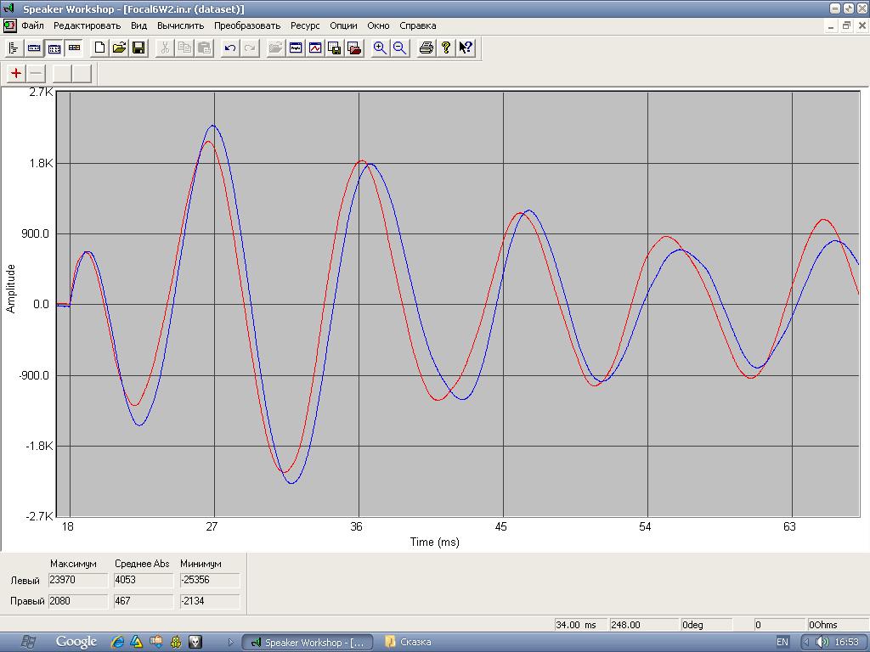
Task: Click the yellow question mark help icon
Action: (446, 48)
